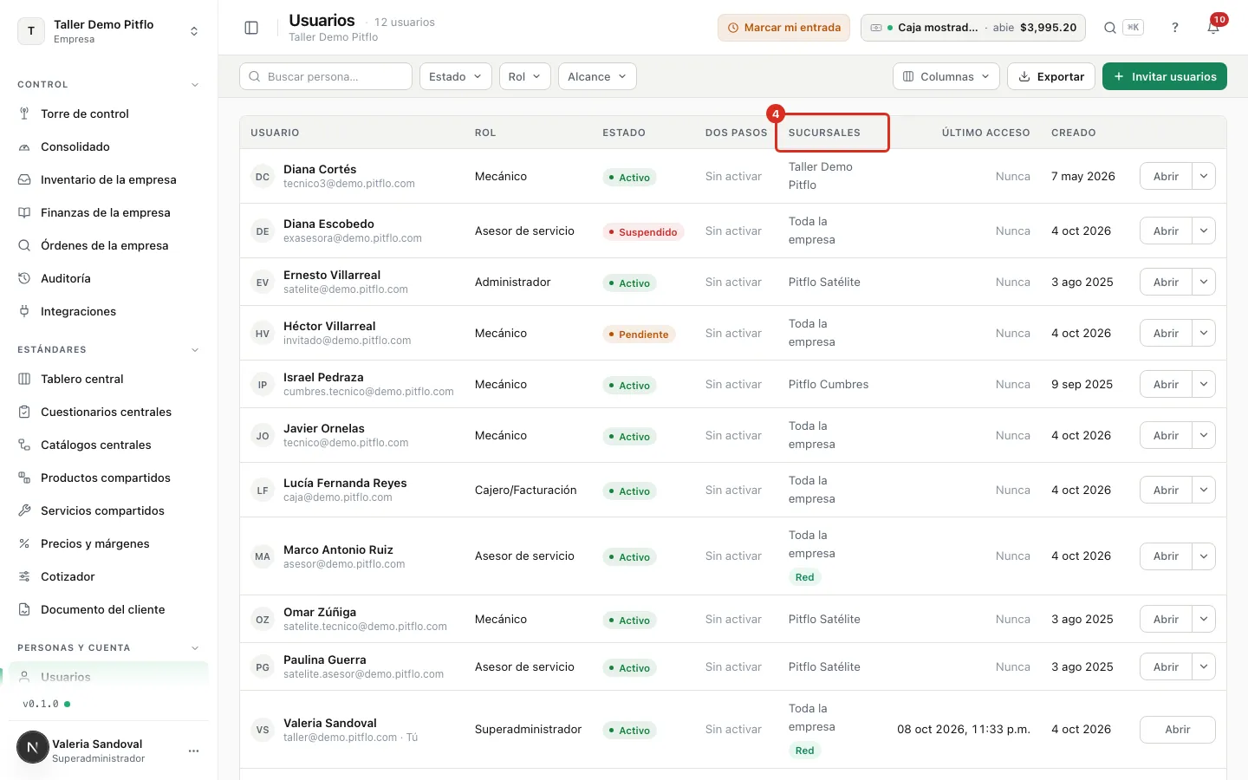This screenshot has width=1248, height=780.
Task: Click Marco Antonio Ruiz avatar MA
Action: pyautogui.click(x=263, y=556)
